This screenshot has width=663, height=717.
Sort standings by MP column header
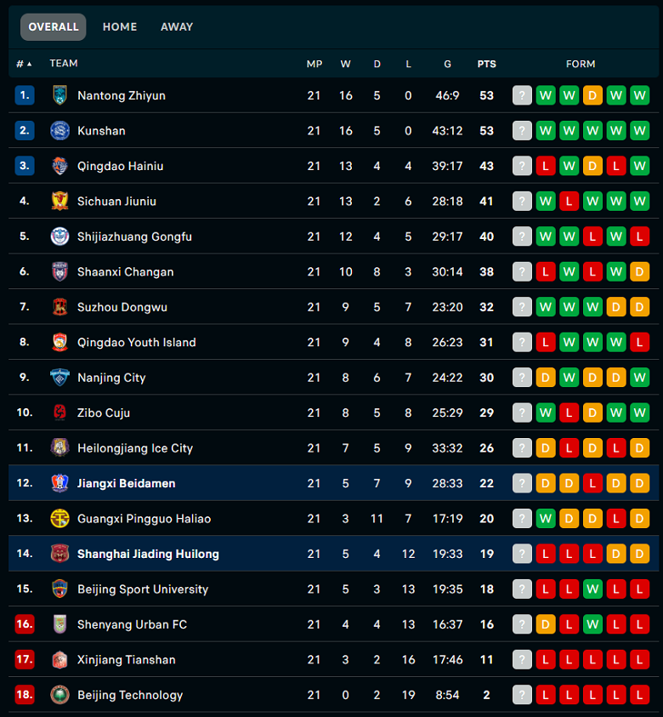pyautogui.click(x=314, y=64)
